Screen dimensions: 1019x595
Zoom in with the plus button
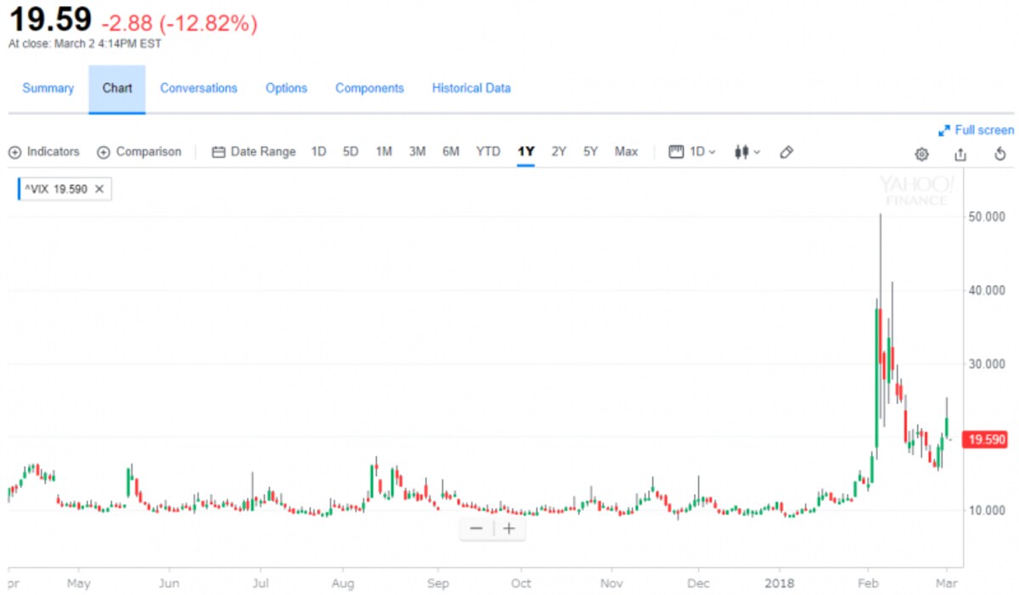[509, 529]
